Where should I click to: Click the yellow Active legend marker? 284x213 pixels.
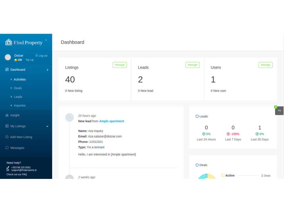(x=223, y=176)
